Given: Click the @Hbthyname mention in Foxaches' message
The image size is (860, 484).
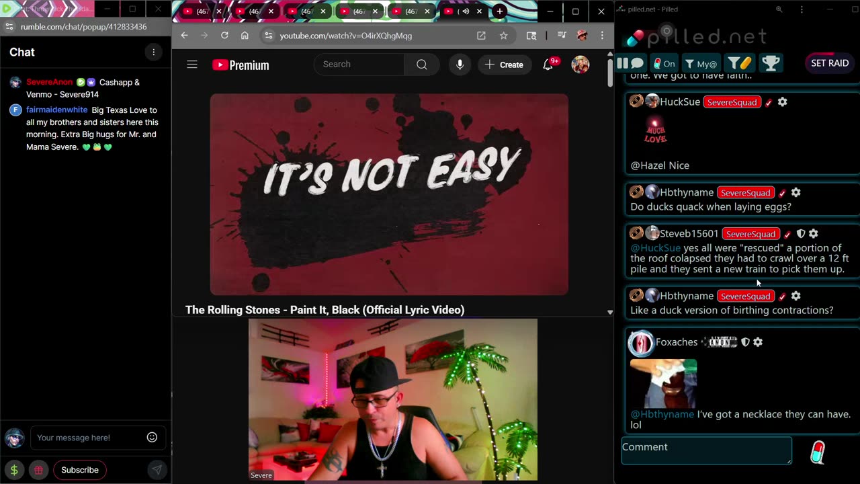Looking at the screenshot, I should point(662,414).
